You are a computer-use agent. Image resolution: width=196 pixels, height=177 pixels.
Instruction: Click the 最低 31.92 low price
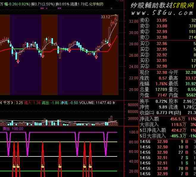[x=191, y=84]
